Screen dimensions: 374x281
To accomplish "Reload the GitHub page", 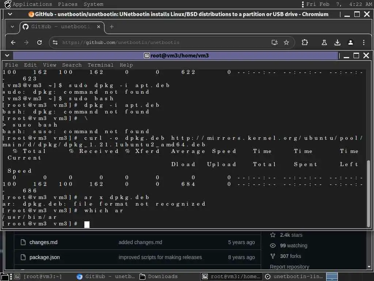I will click(39, 42).
